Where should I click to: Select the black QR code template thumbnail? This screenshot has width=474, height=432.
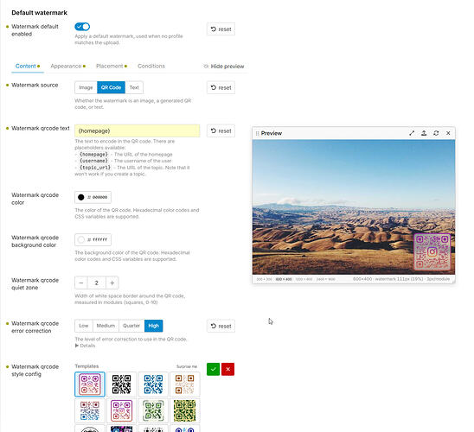121,384
